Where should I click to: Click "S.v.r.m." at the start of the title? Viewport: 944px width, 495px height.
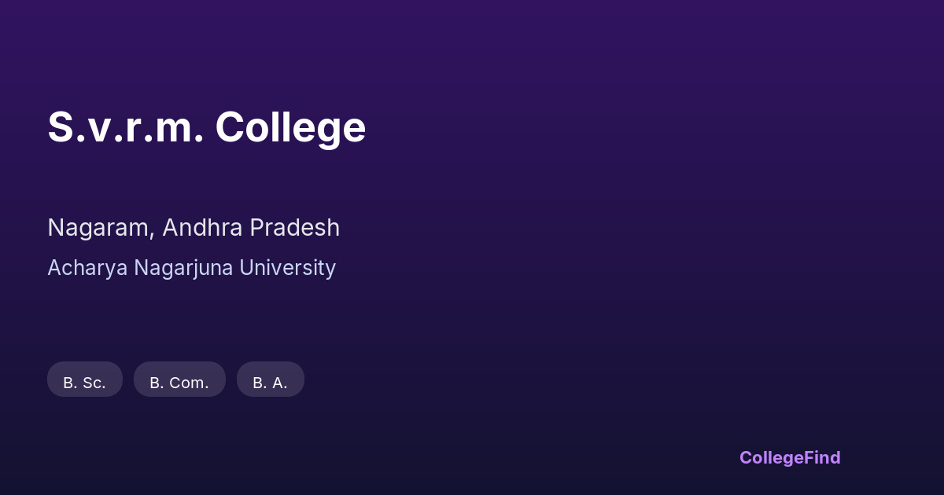(x=126, y=126)
